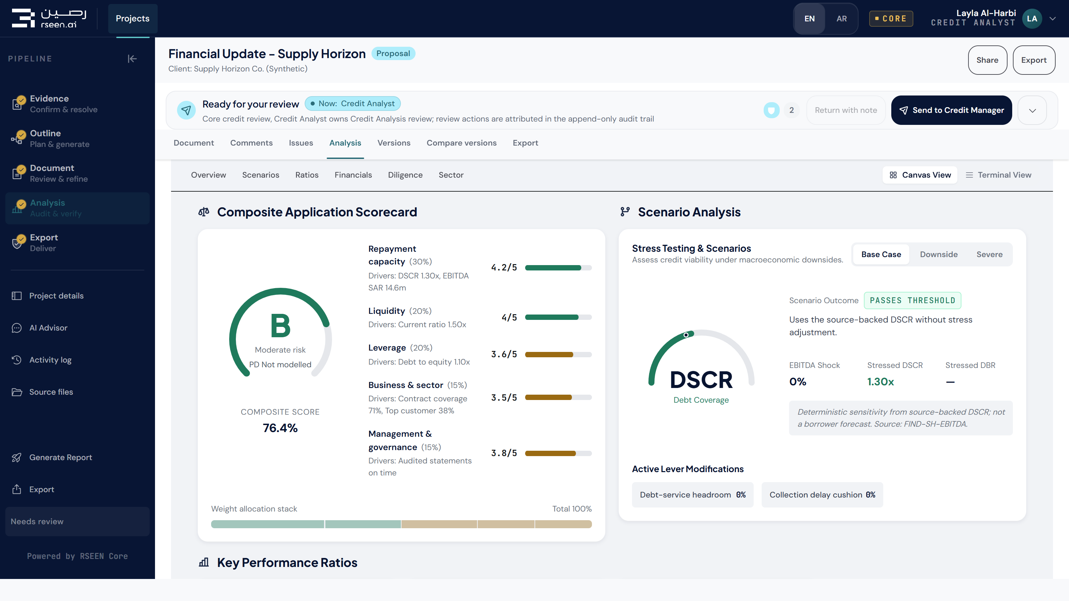1069x601 pixels.
Task: Open the Sector sub-tab
Action: coord(451,175)
